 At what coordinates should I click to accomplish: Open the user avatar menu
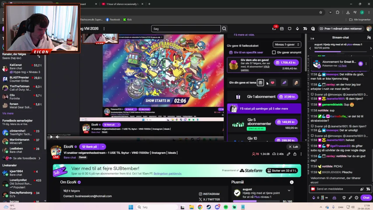tap(369, 29)
